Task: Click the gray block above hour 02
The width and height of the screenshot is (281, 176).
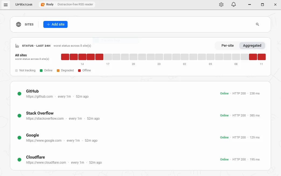Action: click(185, 57)
